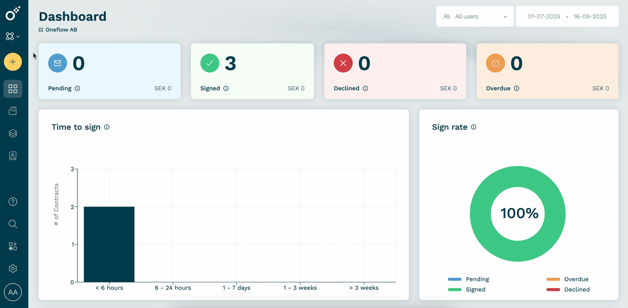Click the Declined red legend swatch
Screen dimensions: 628x308
553,290
